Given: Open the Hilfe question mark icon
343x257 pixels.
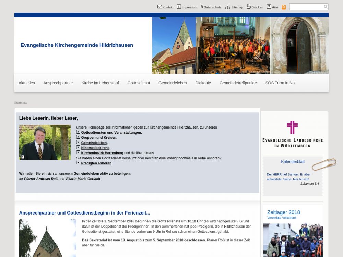Looking at the screenshot, I should [x=269, y=7].
